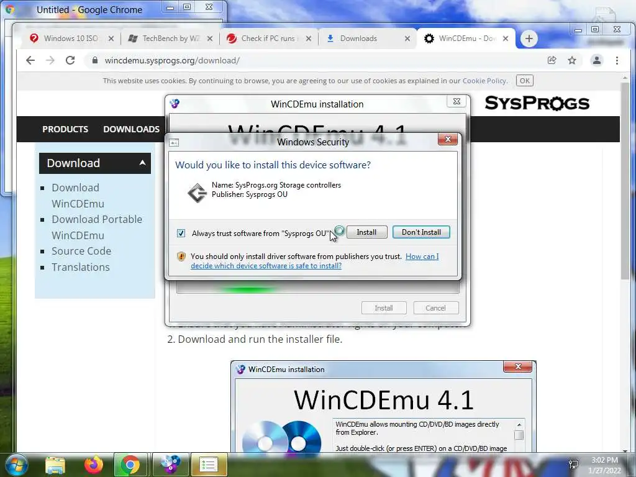The height and width of the screenshot is (477, 636).
Task: Click the address bar URL
Action: 173,60
